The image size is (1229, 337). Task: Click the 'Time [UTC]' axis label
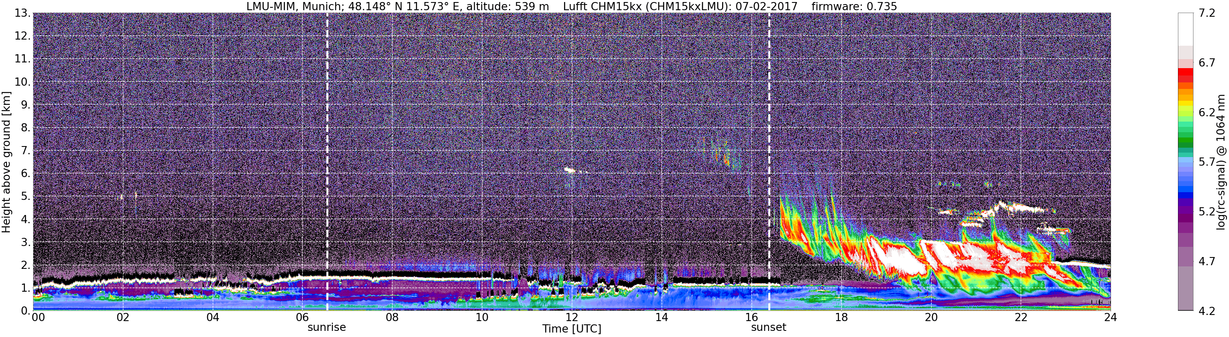pyautogui.click(x=571, y=329)
